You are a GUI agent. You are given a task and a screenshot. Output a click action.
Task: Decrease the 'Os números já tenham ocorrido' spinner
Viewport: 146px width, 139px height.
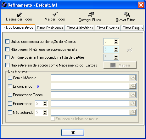116,59
